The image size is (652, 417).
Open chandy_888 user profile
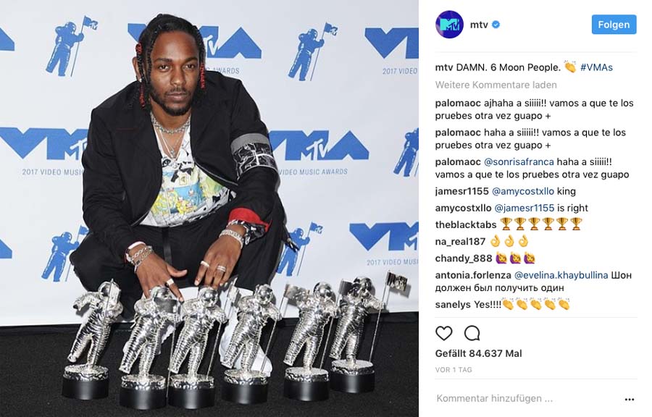(x=464, y=258)
